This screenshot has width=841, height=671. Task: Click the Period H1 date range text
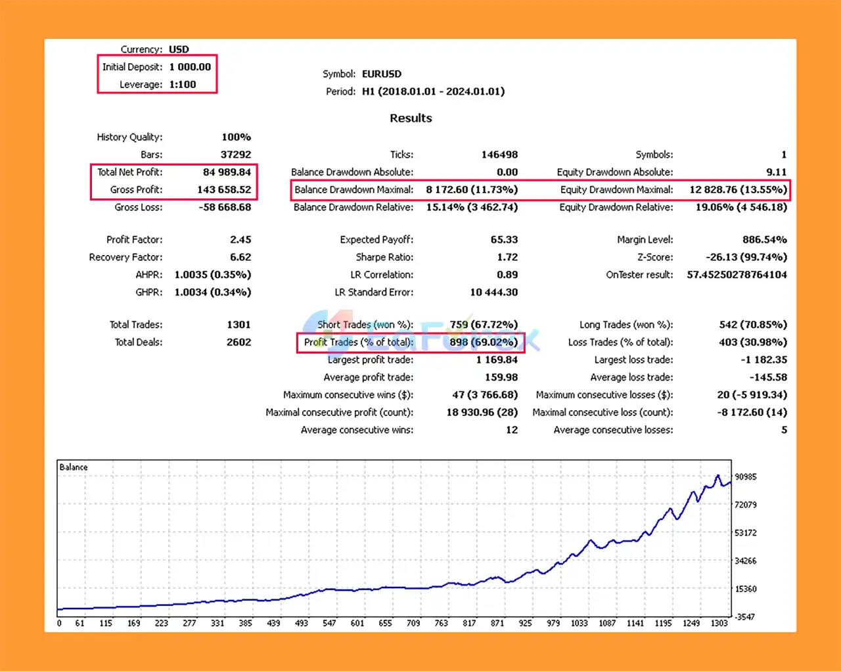(x=434, y=91)
